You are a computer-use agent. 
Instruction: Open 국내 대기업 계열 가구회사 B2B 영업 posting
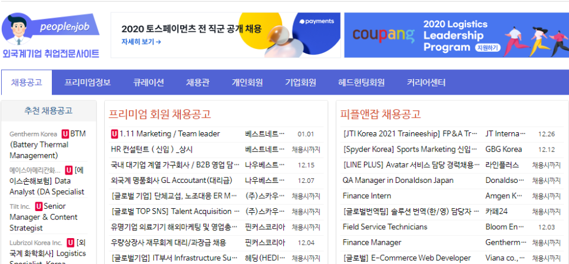176,165
